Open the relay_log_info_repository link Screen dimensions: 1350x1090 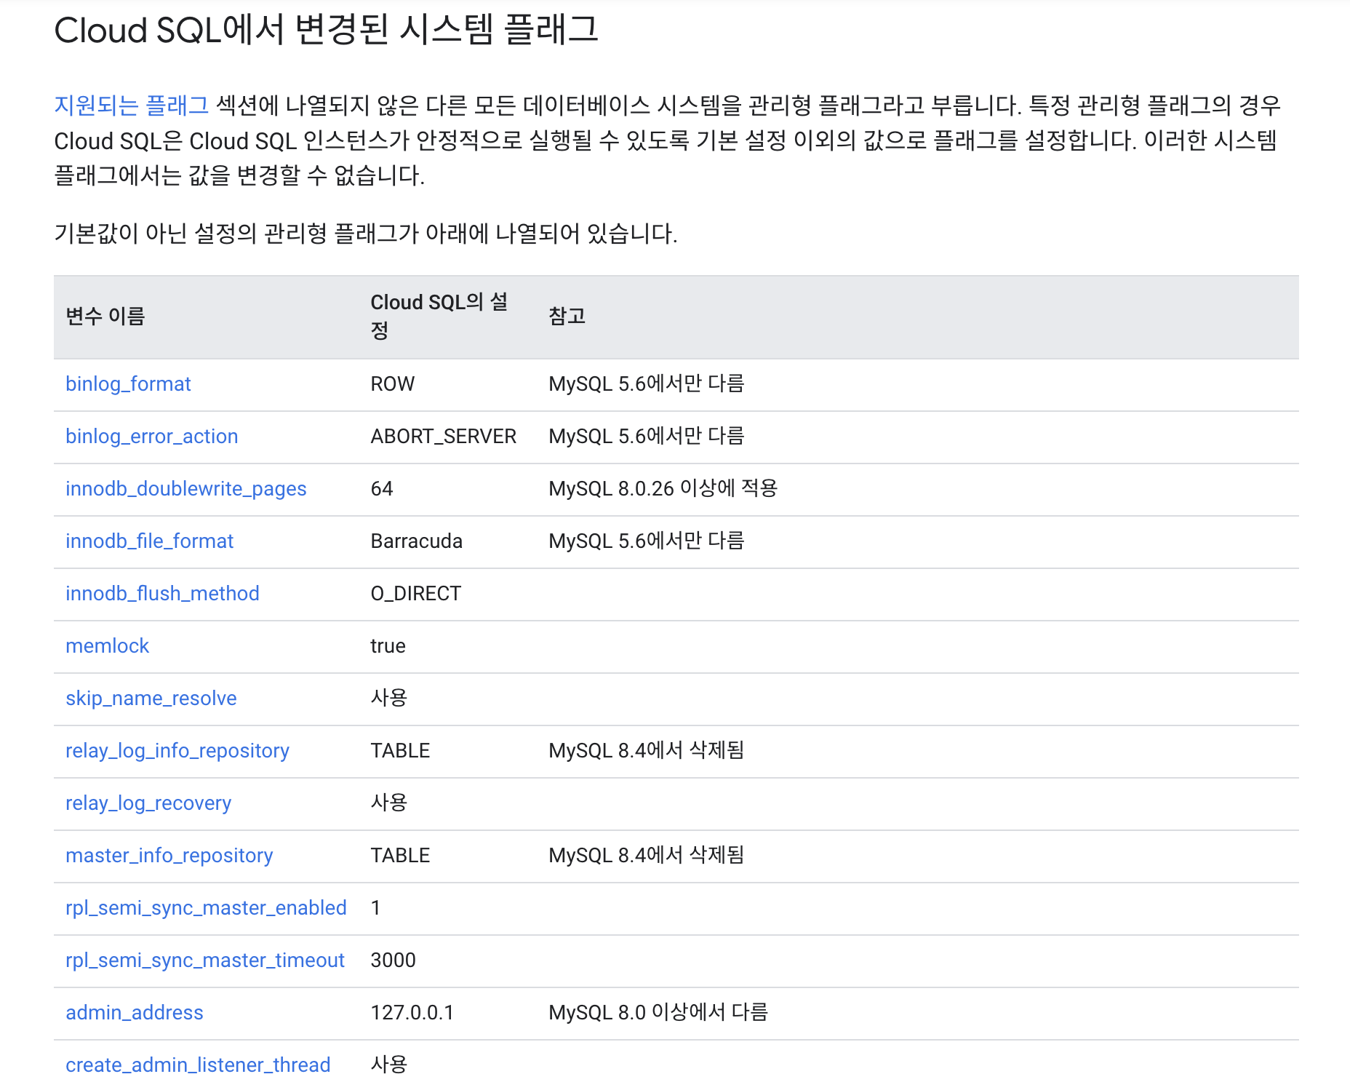tap(177, 751)
